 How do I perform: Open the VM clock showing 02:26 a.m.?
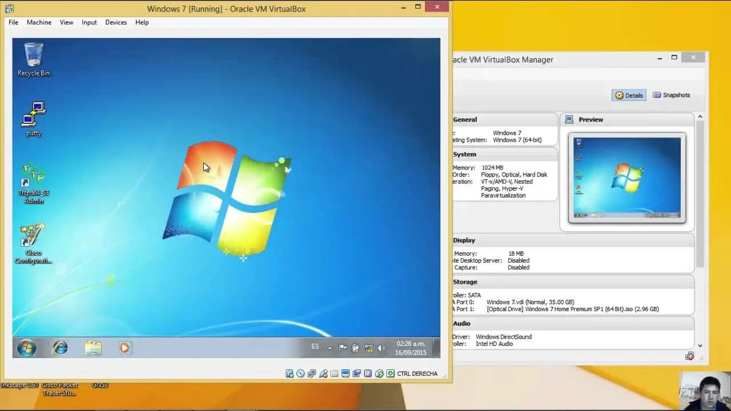411,348
